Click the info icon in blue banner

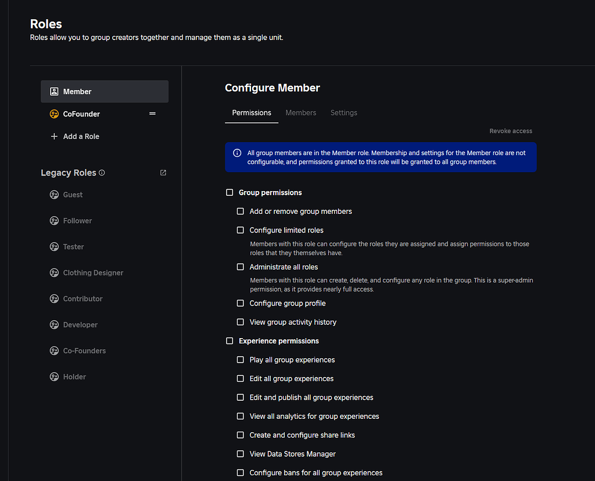point(237,153)
